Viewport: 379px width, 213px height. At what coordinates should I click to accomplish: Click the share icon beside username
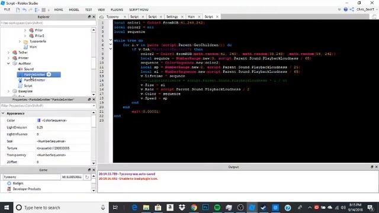click(x=352, y=9)
